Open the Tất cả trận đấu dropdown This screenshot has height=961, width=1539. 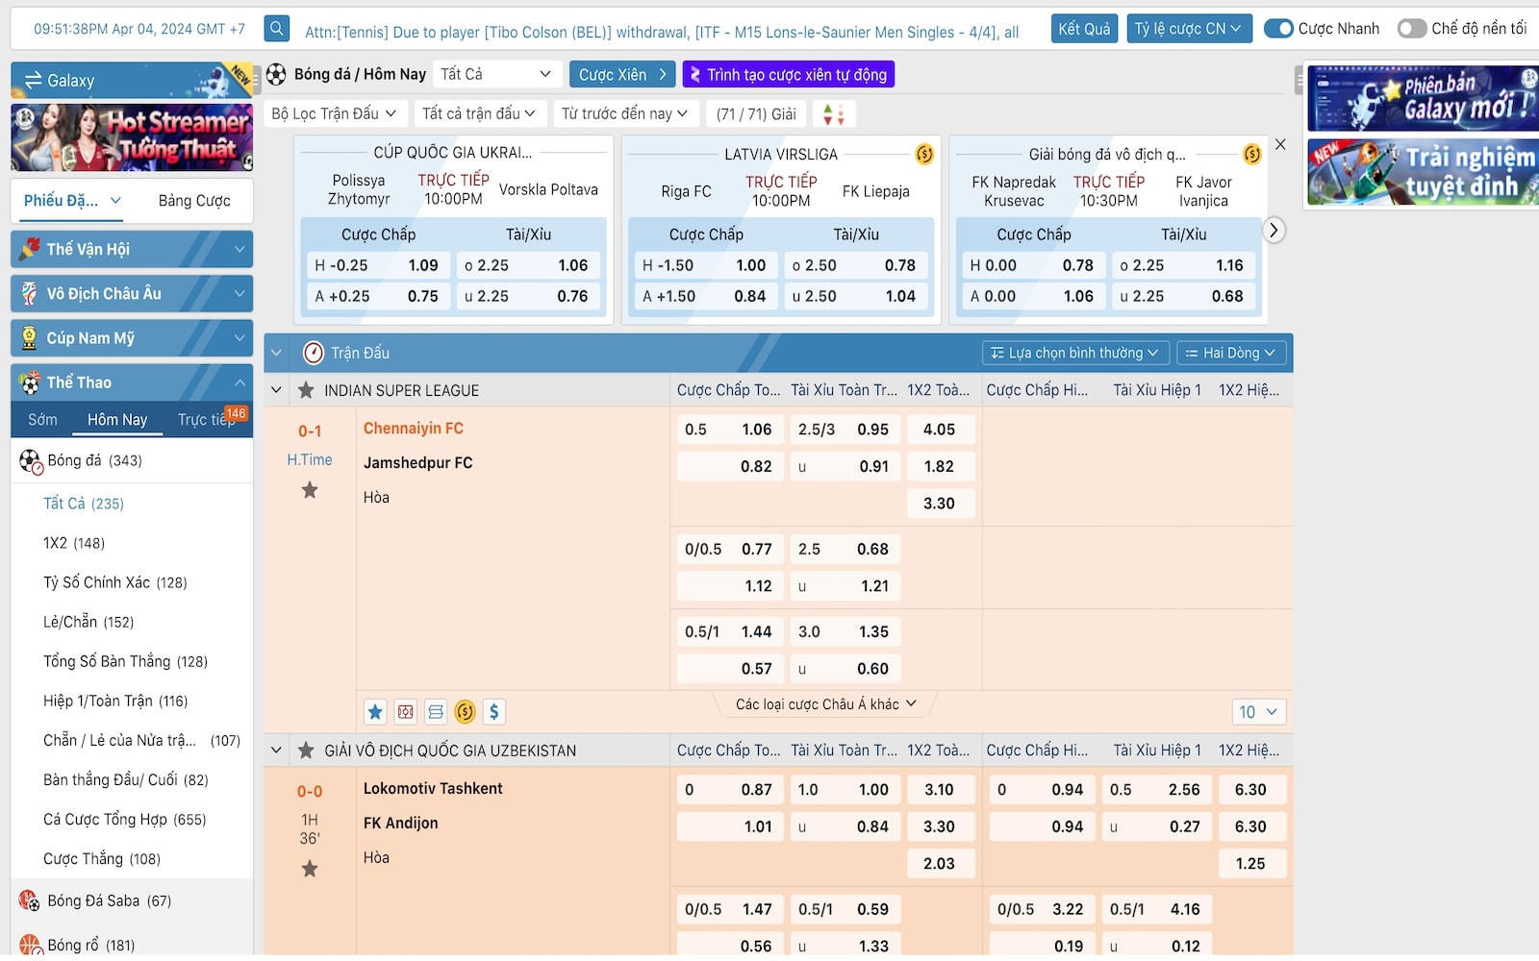[480, 113]
